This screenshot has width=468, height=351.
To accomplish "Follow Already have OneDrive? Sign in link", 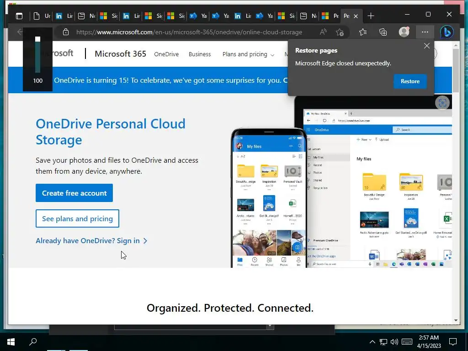I will [91, 240].
